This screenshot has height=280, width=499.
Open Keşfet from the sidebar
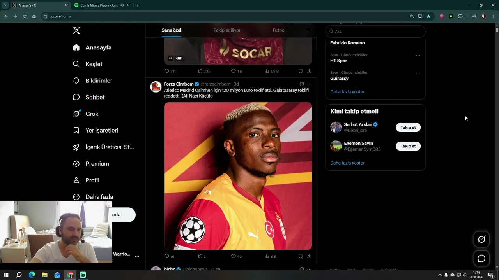tap(88, 64)
